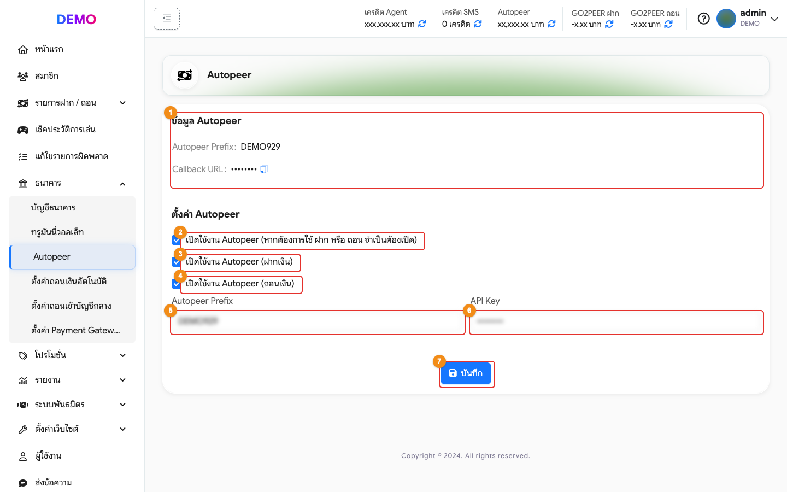Click the user icon beside ผู้ใช้งาน

click(23, 456)
